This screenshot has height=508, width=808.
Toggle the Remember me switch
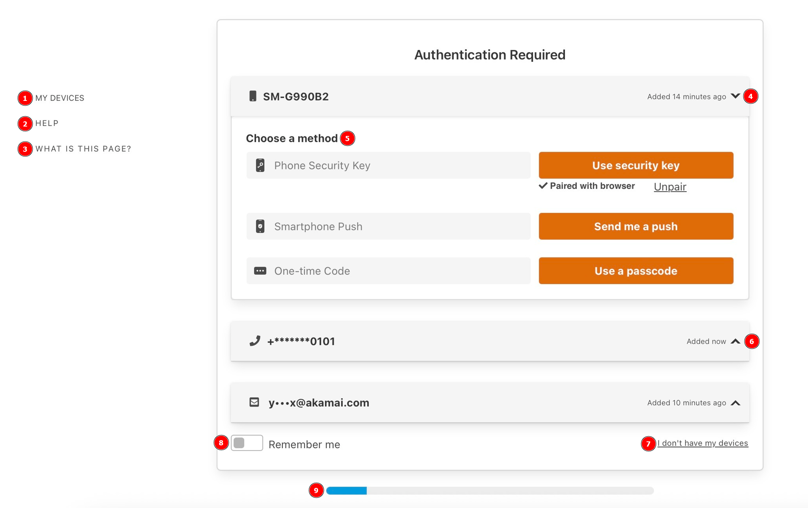[x=247, y=443]
